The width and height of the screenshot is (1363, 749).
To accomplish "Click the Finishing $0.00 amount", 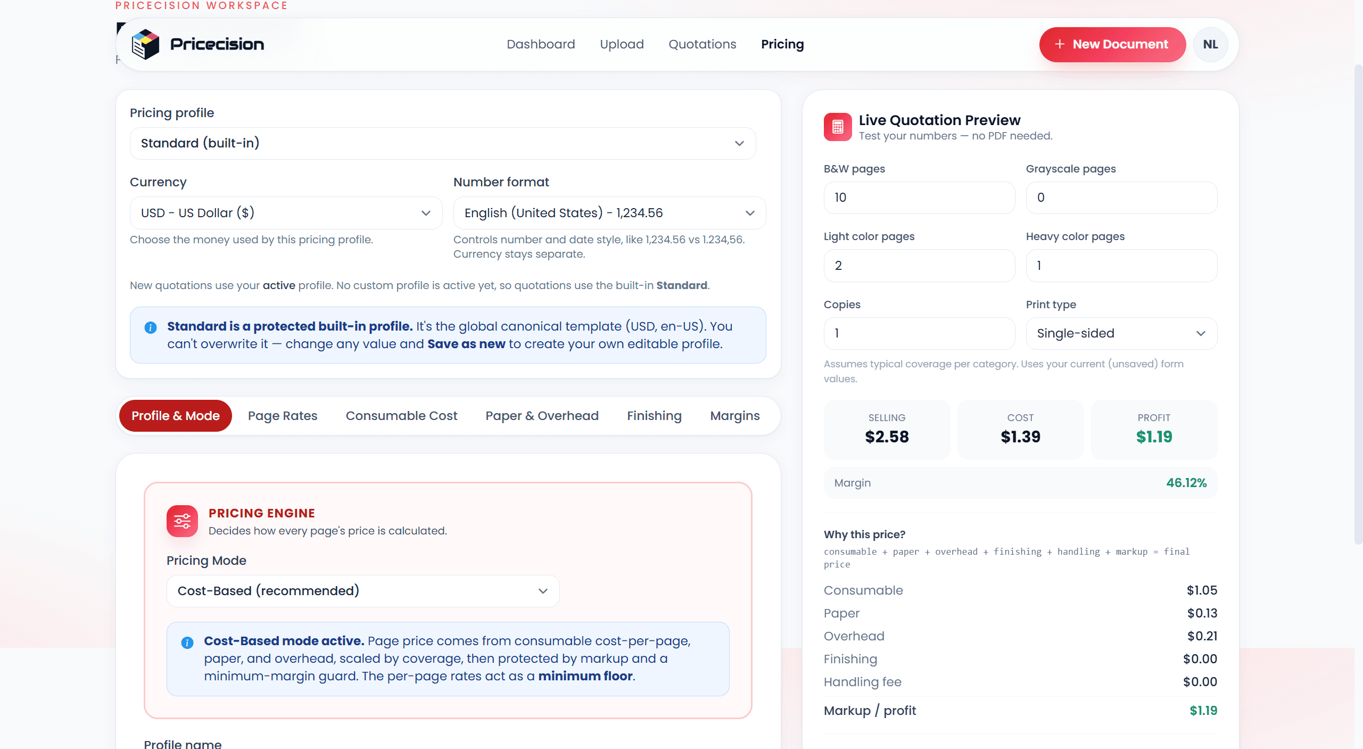I will [1200, 659].
